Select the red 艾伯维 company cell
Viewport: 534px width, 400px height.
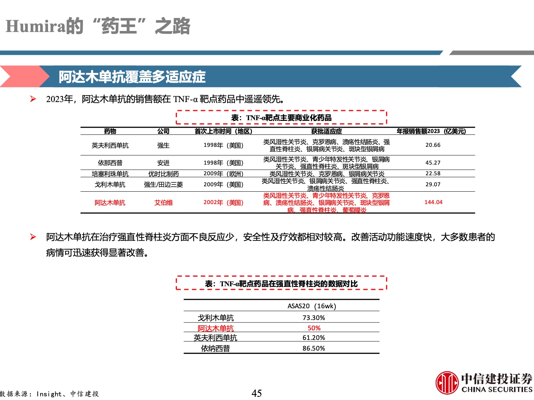[x=163, y=203]
